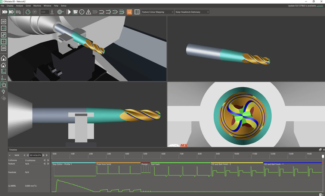This screenshot has width=325, height=196.
Task: Open the File menu
Action: tap(3, 6)
